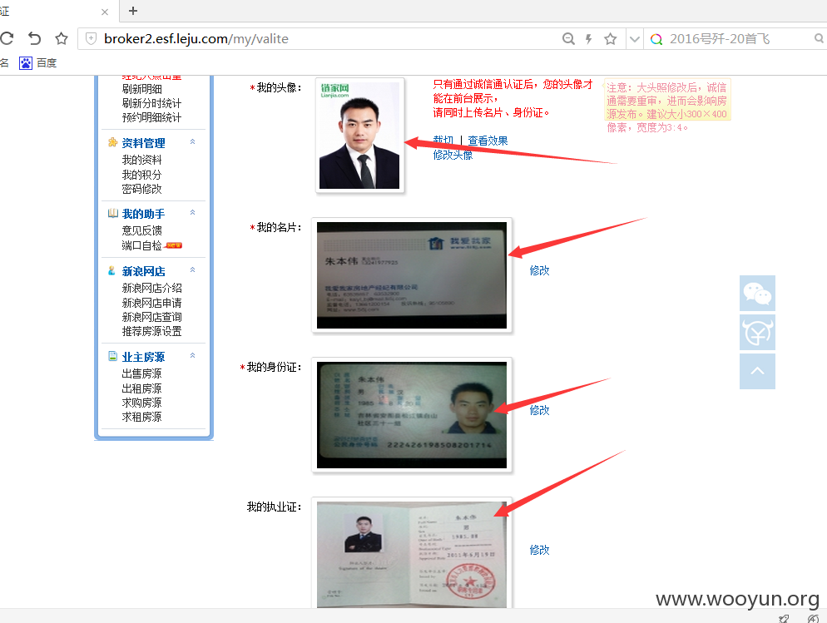Click the lightning speed-mode icon in address bar
This screenshot has height=623, width=827.
[588, 38]
